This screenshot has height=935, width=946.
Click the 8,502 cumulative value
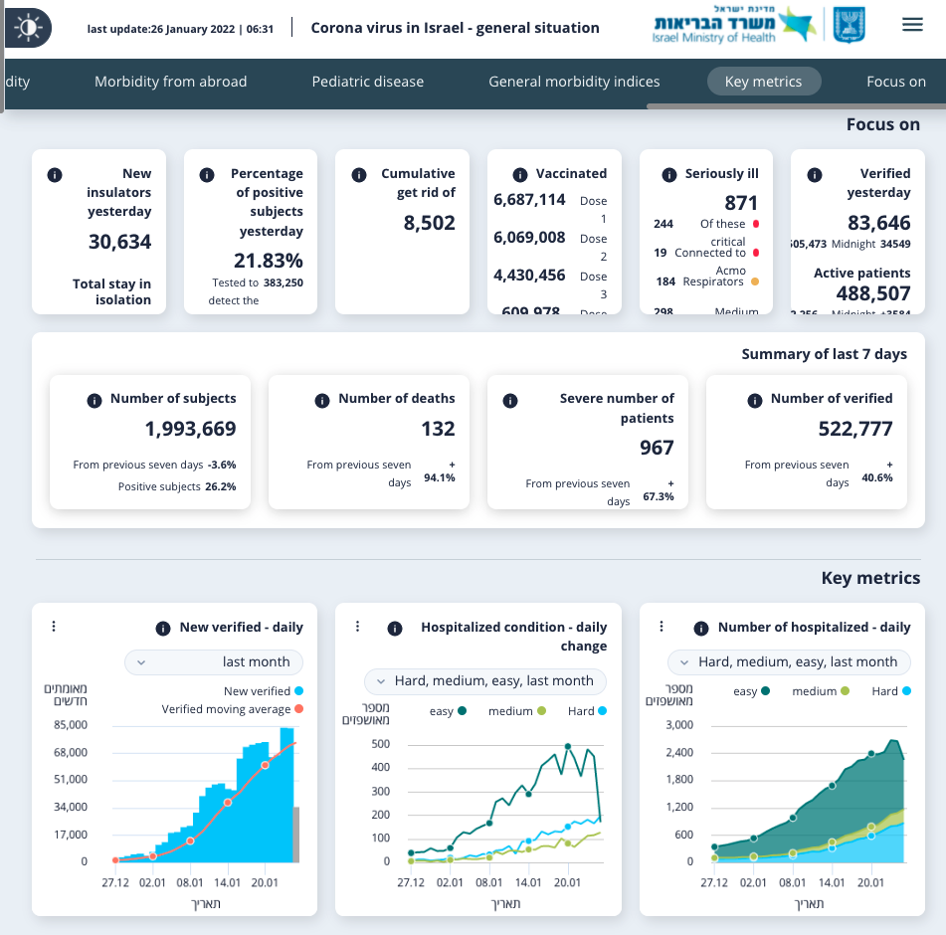430,223
